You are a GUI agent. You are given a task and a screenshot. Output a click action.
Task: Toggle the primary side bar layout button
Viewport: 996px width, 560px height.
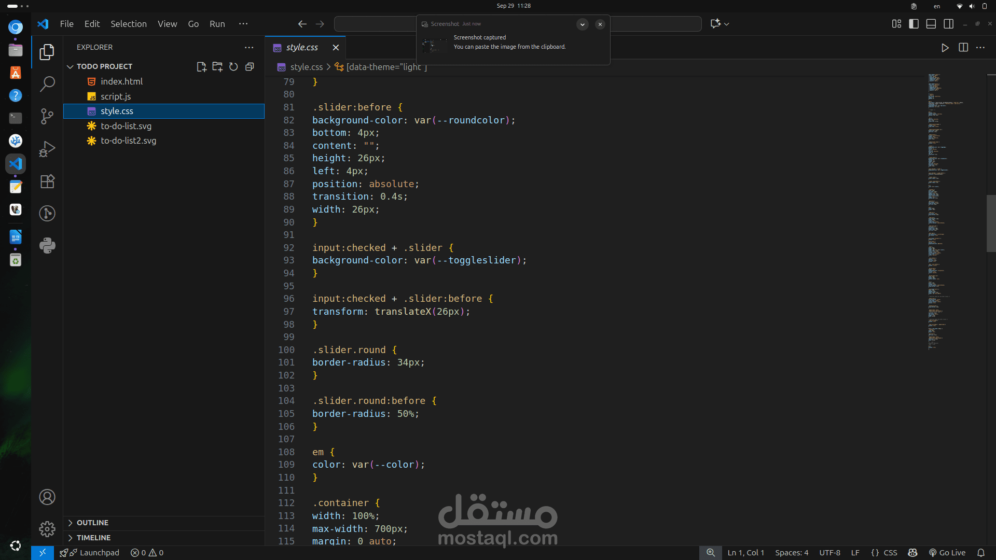pos(914,24)
